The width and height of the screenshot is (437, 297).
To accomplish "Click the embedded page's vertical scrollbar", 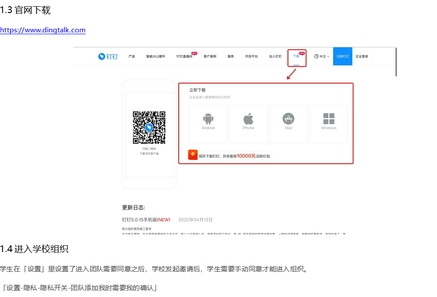I will (396, 62).
